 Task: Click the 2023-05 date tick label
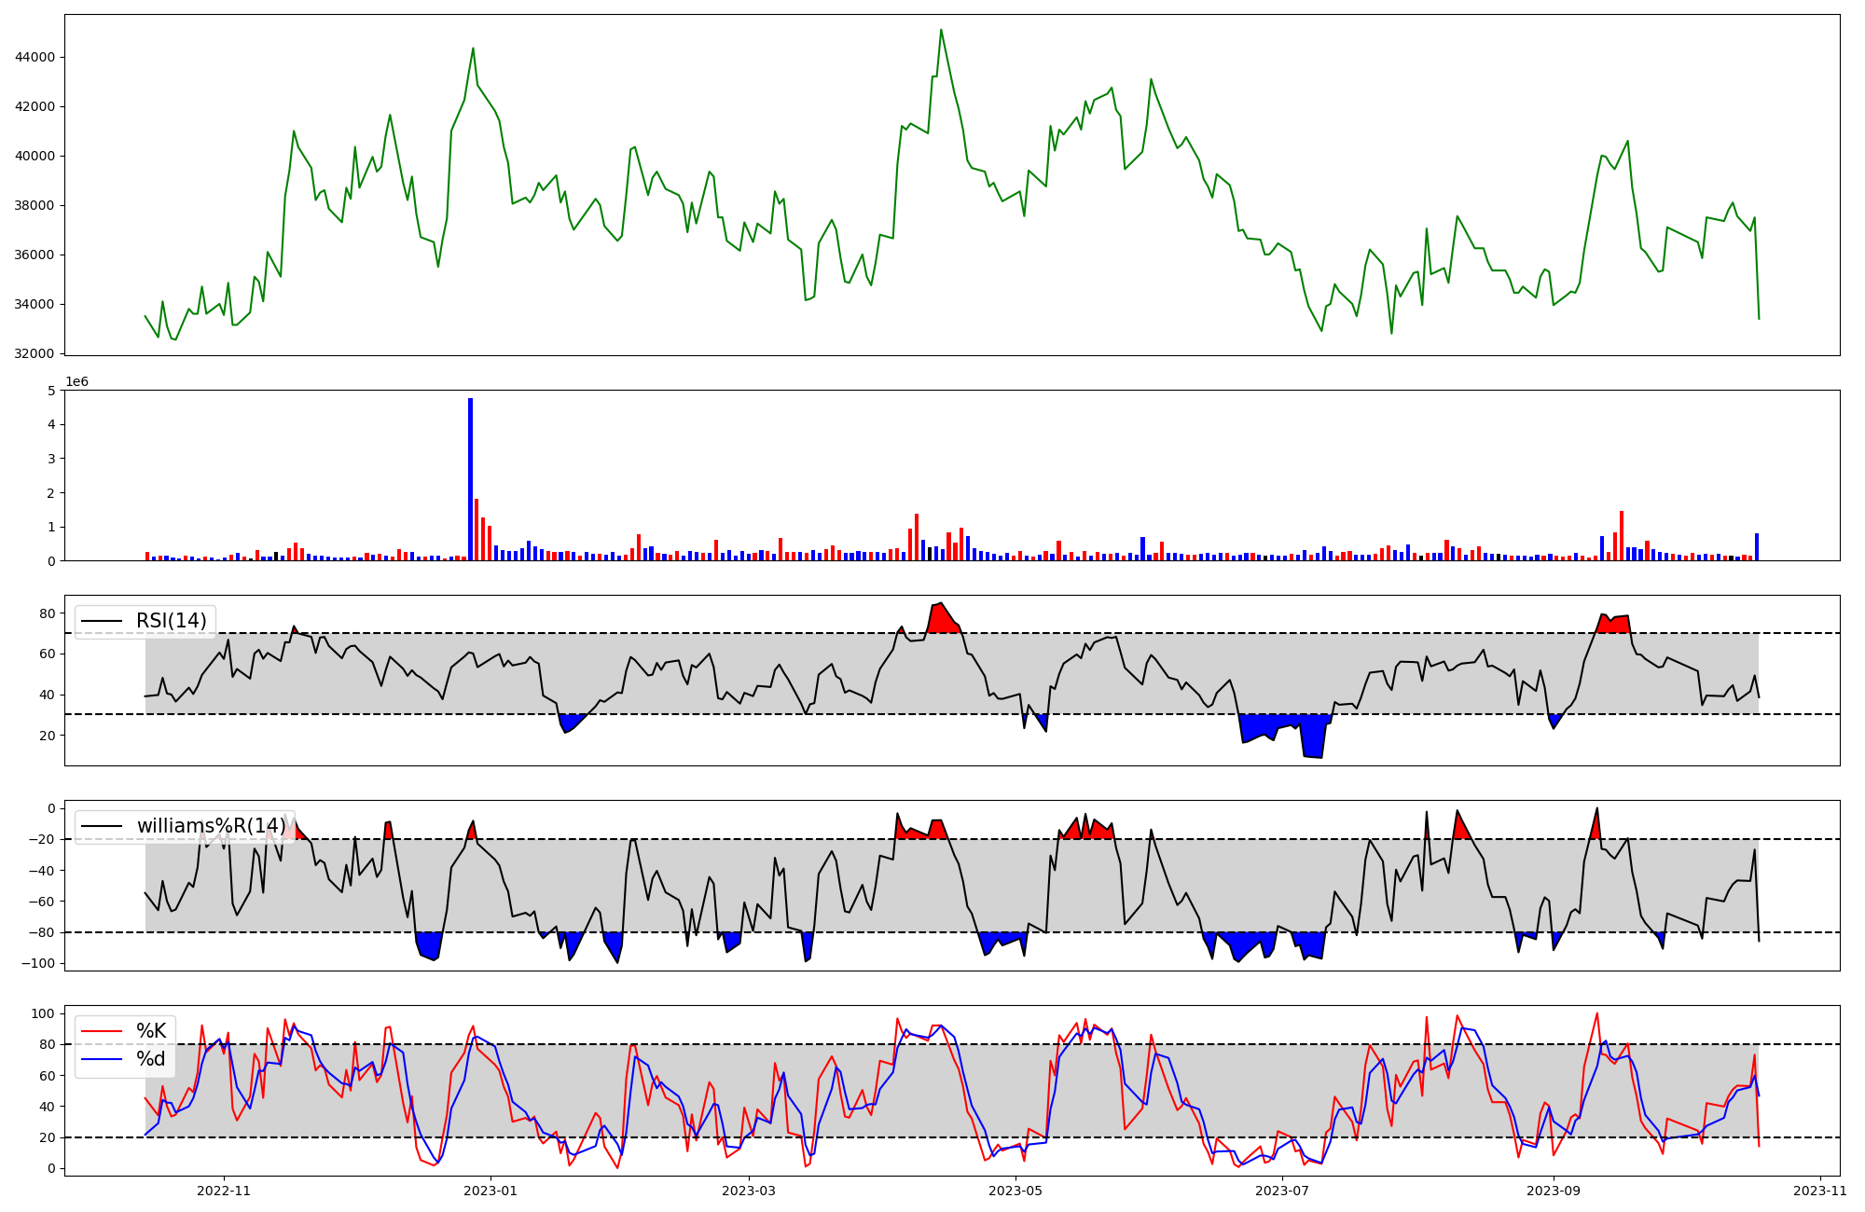pyautogui.click(x=1015, y=1191)
